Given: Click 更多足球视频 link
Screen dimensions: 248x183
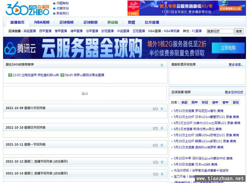Looking at the screenshot, I should (234, 92).
